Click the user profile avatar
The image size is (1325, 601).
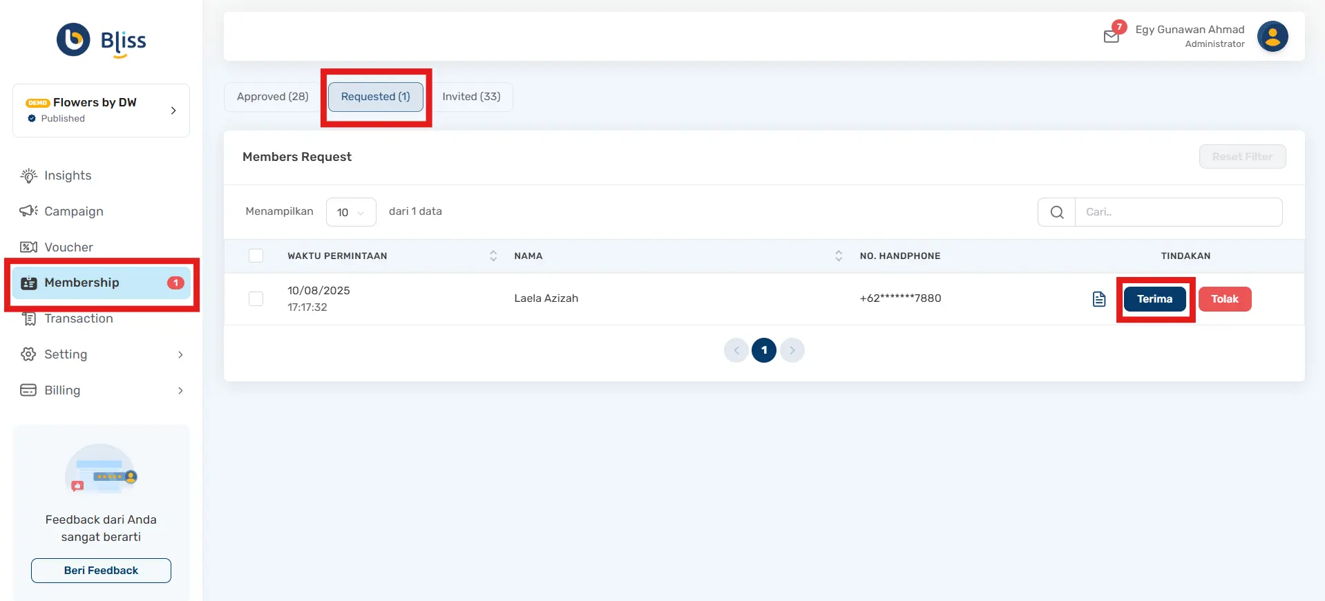click(x=1272, y=37)
